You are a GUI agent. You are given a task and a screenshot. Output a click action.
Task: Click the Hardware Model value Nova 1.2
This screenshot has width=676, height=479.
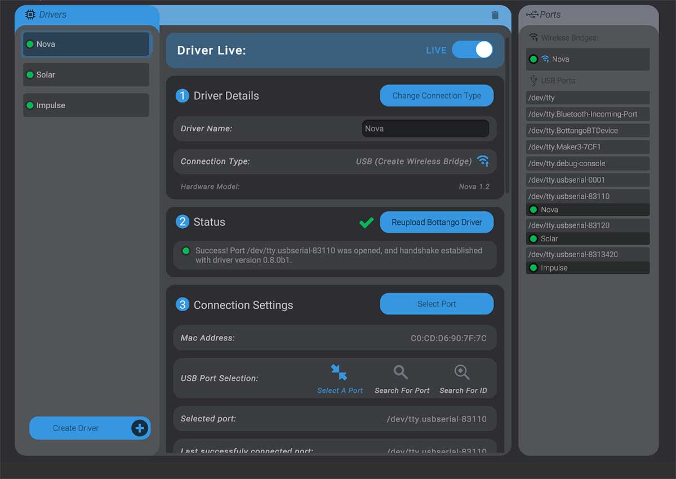[x=474, y=187]
